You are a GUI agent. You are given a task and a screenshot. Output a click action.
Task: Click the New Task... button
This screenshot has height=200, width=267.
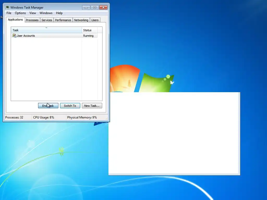[x=92, y=106]
